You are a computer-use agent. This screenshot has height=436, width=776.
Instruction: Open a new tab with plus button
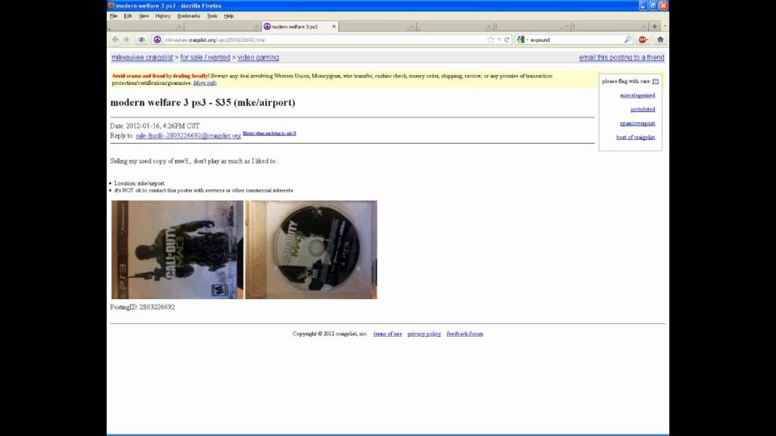point(654,26)
